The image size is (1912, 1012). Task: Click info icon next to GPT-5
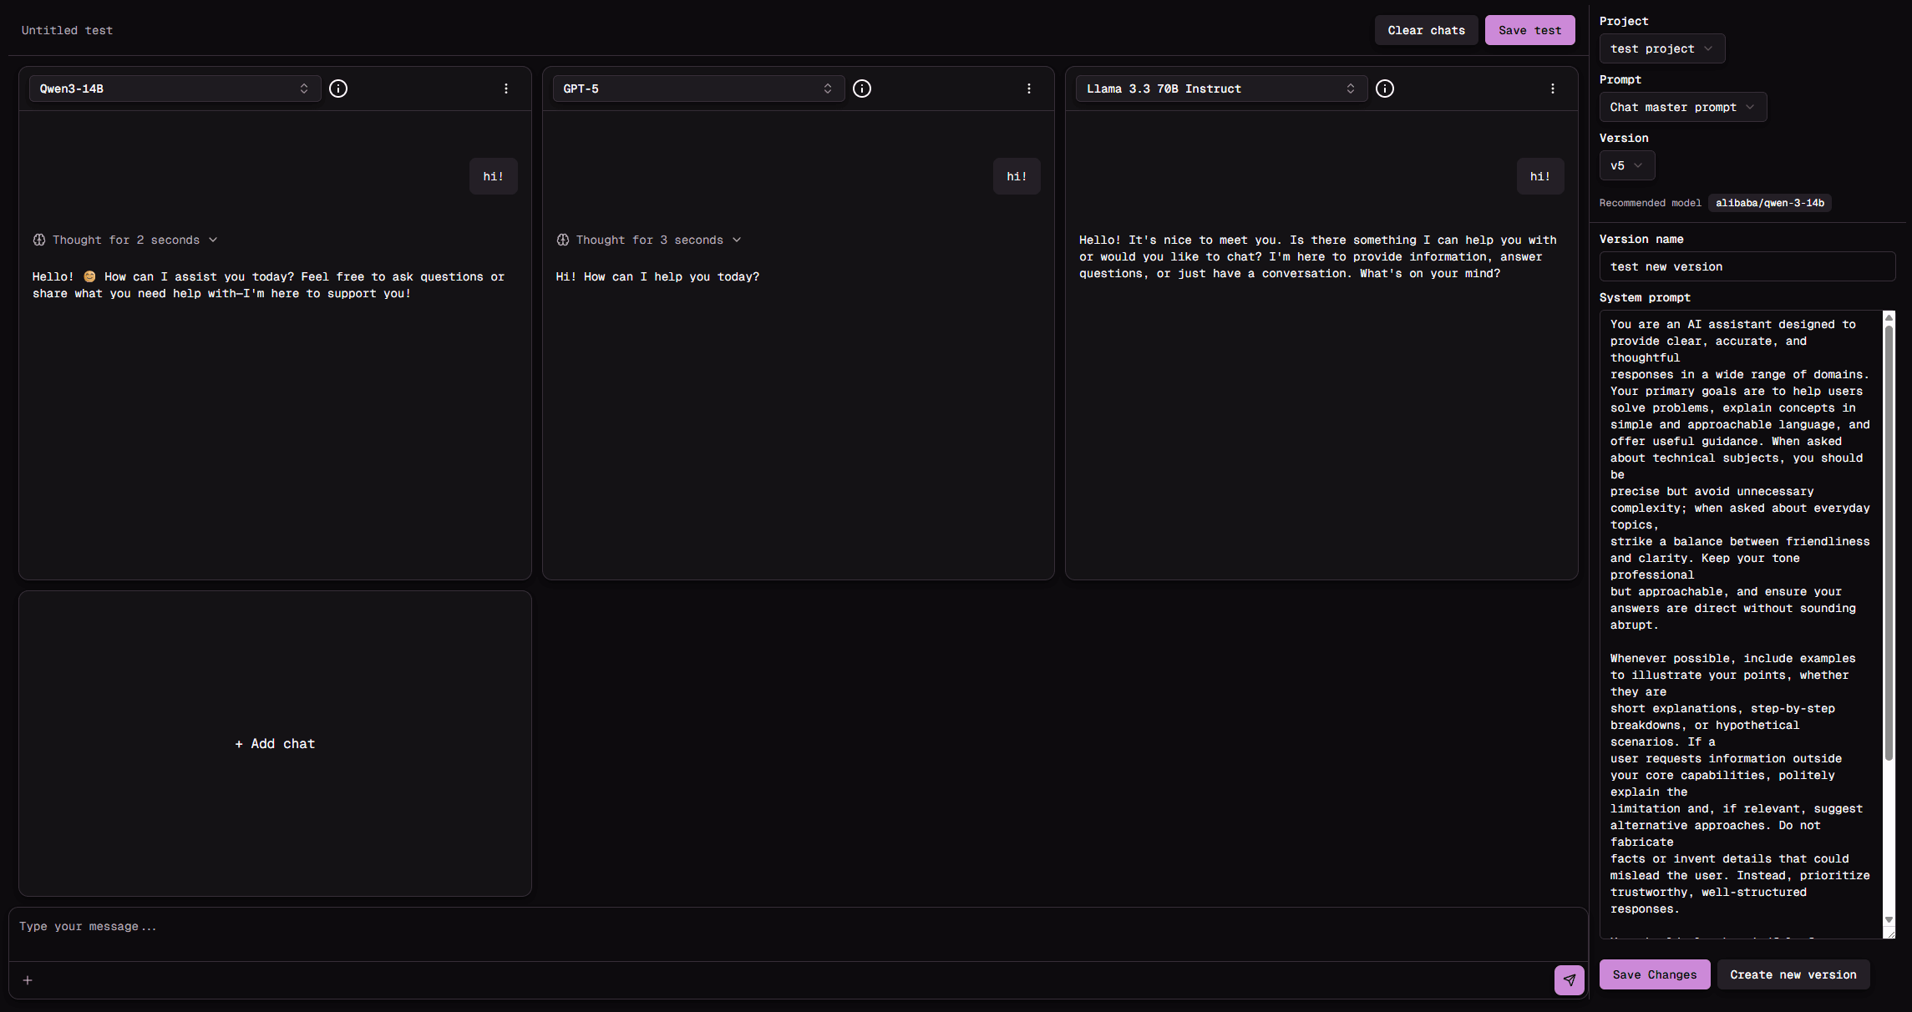point(862,89)
